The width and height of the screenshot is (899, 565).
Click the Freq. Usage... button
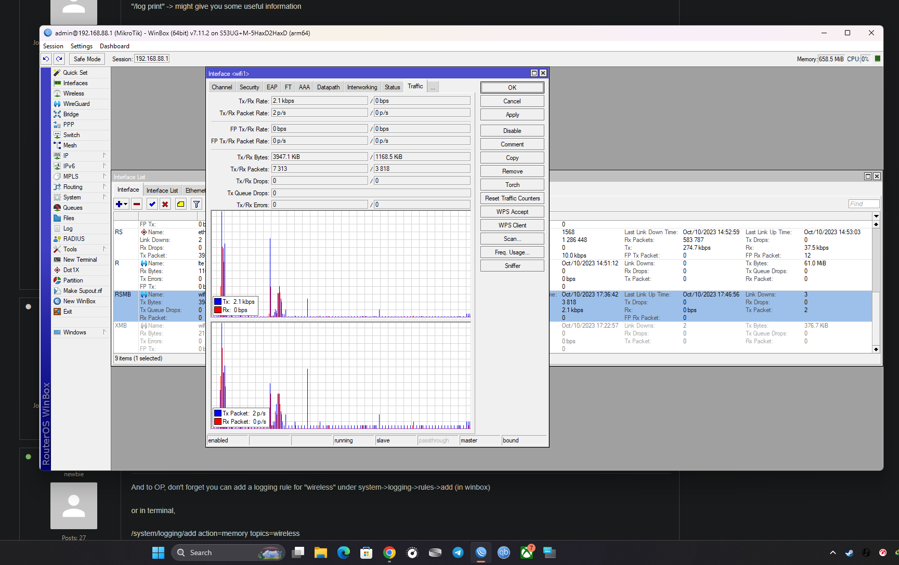coord(512,252)
